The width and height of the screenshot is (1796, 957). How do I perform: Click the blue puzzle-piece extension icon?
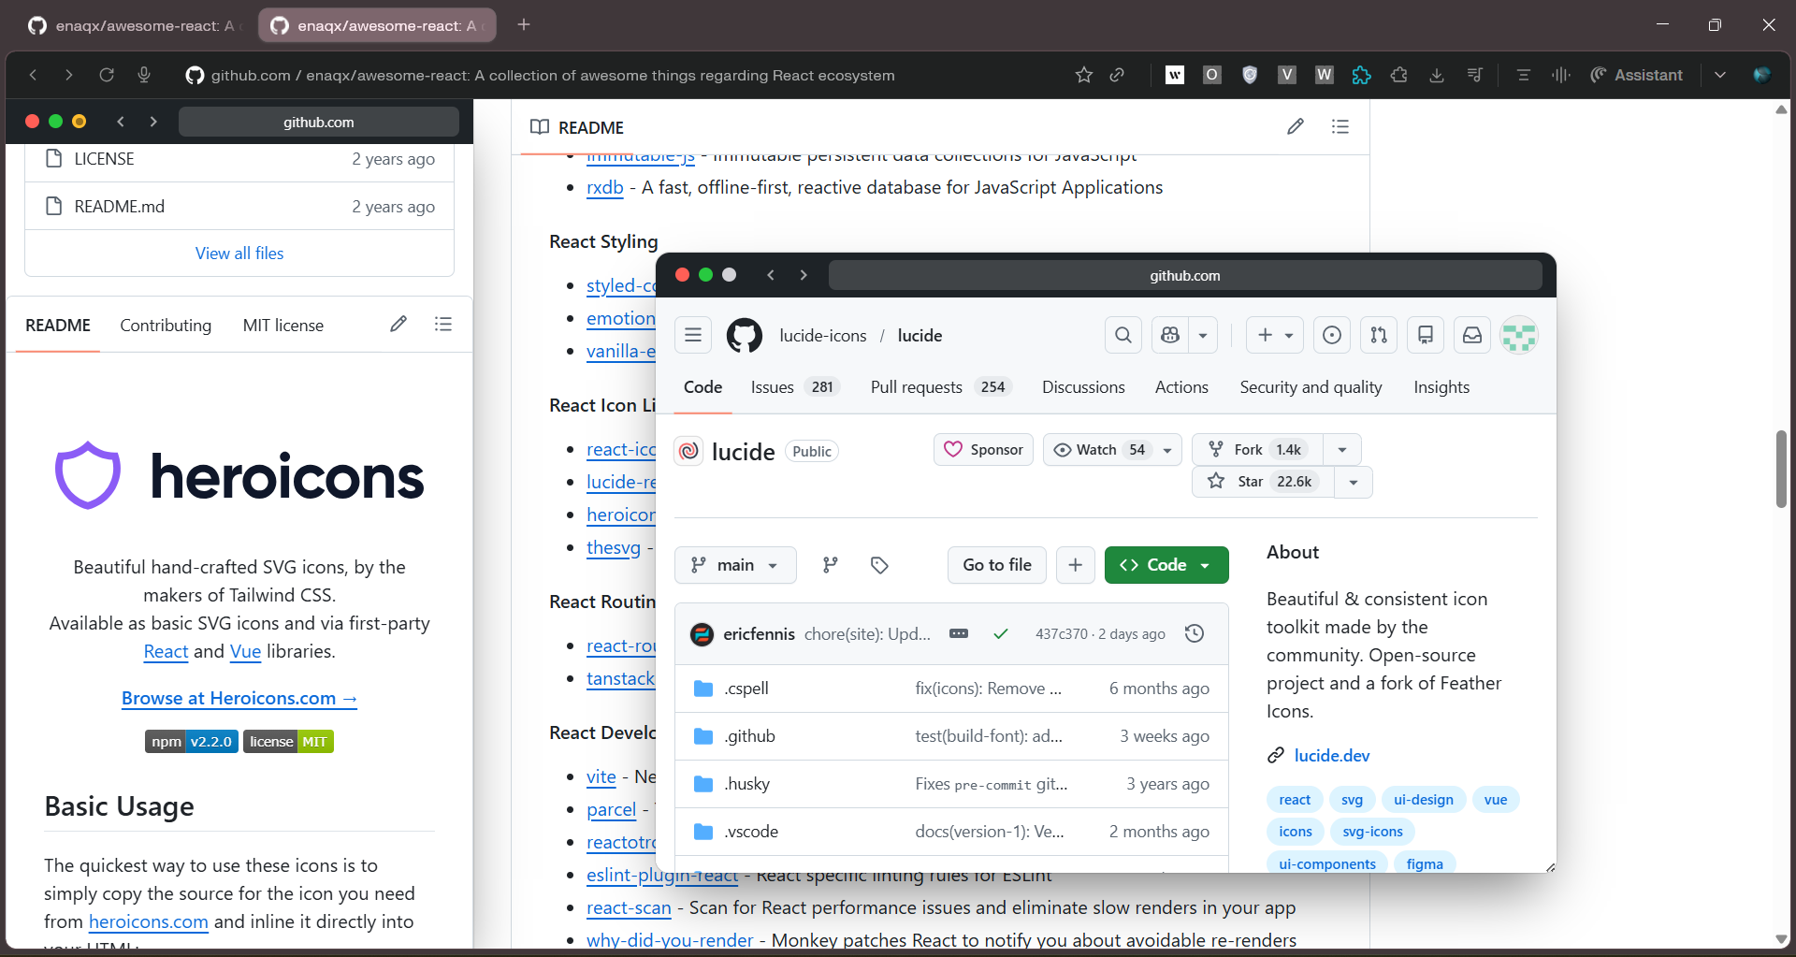(x=1362, y=75)
